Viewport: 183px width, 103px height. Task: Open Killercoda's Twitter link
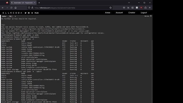[25, 13]
